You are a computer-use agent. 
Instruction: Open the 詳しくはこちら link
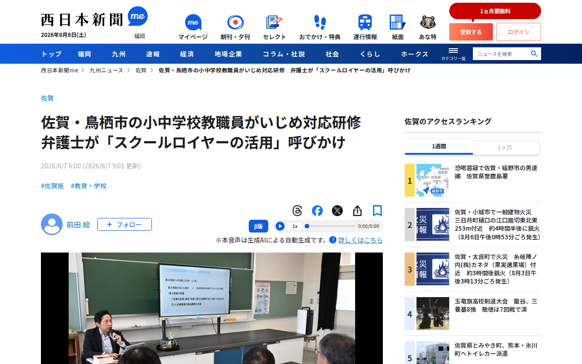tap(361, 240)
